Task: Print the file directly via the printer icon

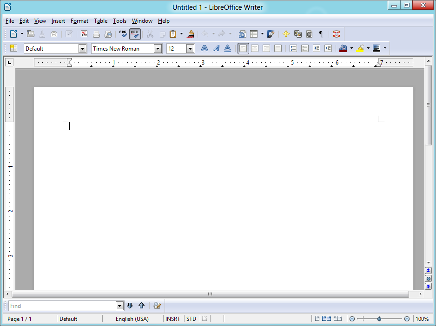Action: click(96, 34)
